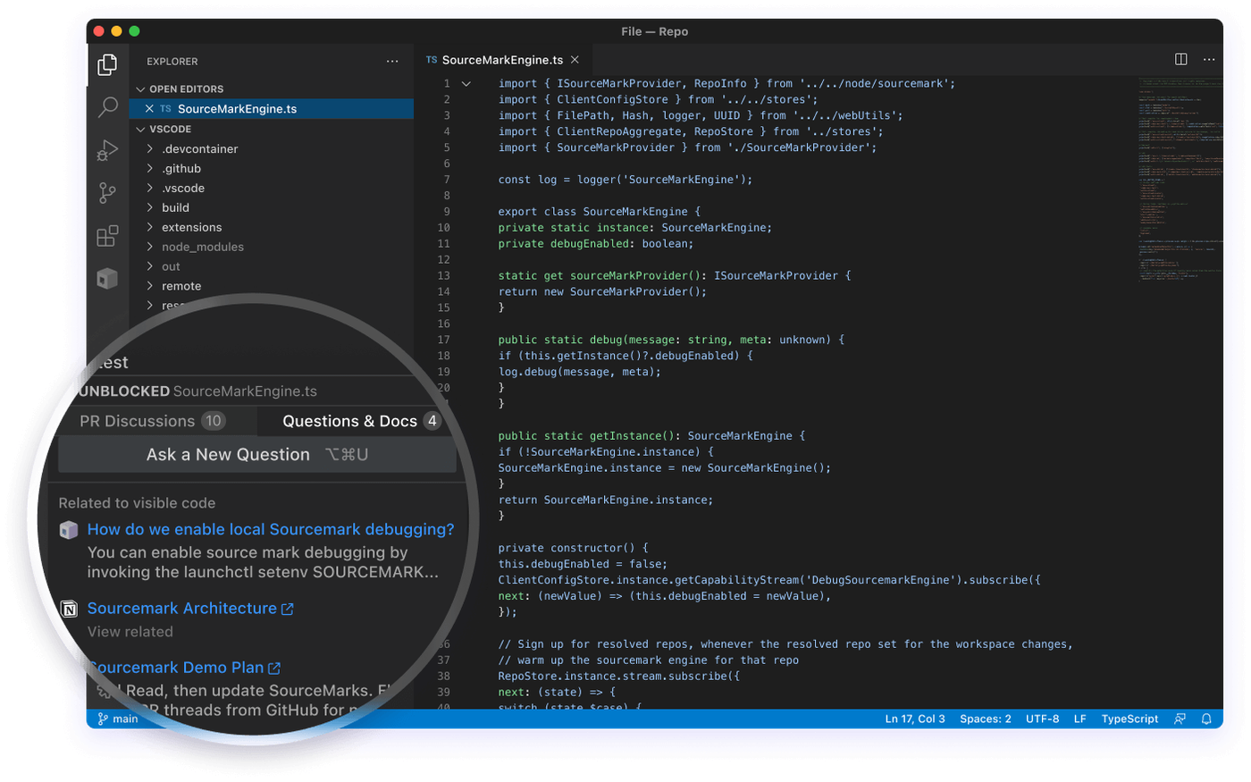Screen dimensions: 1251x782
Task: Expand the remote folder
Action: tap(150, 287)
